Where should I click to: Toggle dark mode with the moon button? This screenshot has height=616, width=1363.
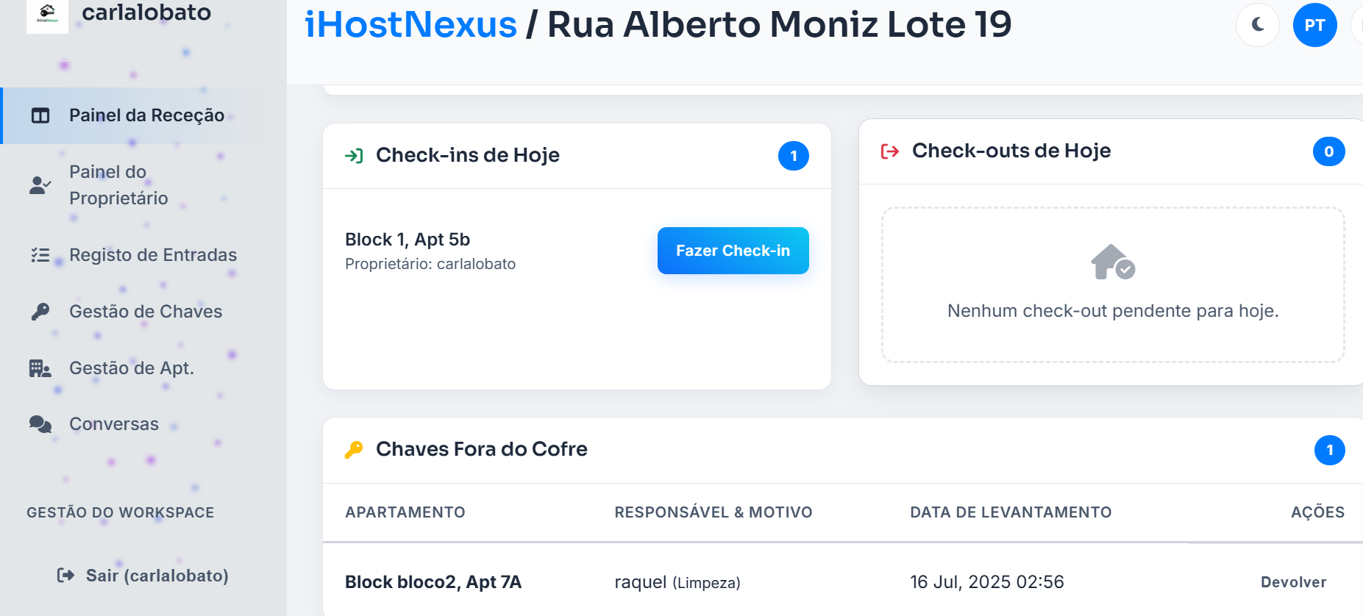pyautogui.click(x=1257, y=24)
